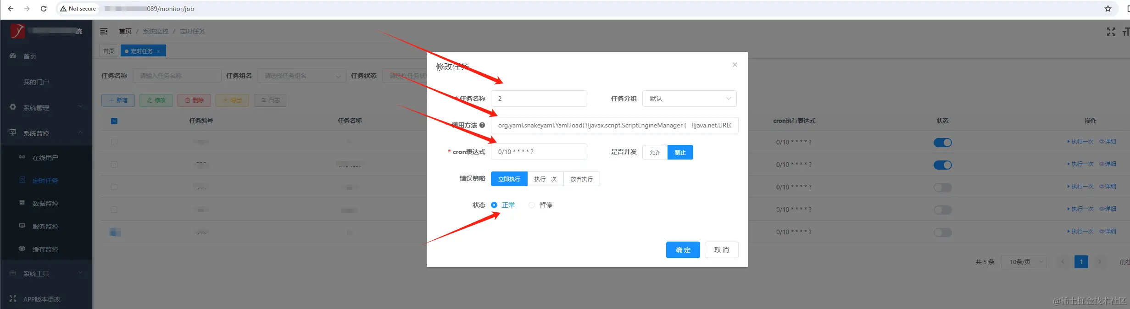The height and width of the screenshot is (309, 1130).
Task: Toggle select-all checkbox in table header
Action: (114, 121)
